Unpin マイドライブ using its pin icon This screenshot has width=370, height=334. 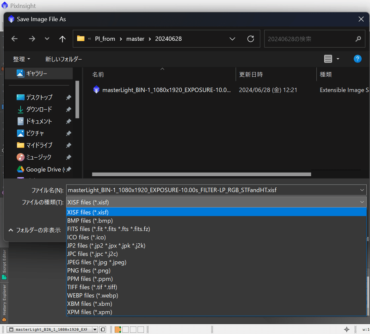68,145
